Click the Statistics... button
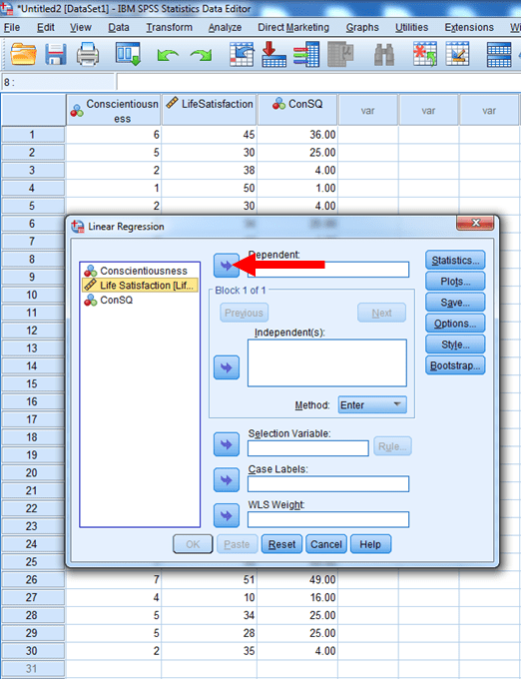Screen dimensions: 521x679 pos(455,260)
